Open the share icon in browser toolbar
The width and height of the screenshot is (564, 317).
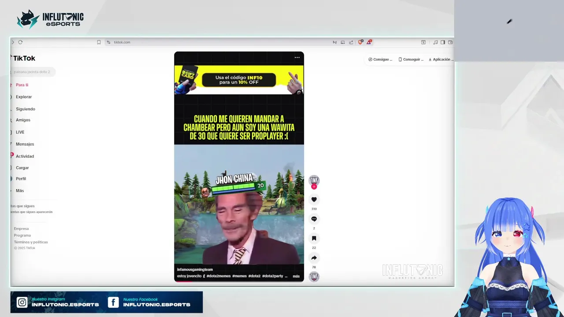[351, 42]
